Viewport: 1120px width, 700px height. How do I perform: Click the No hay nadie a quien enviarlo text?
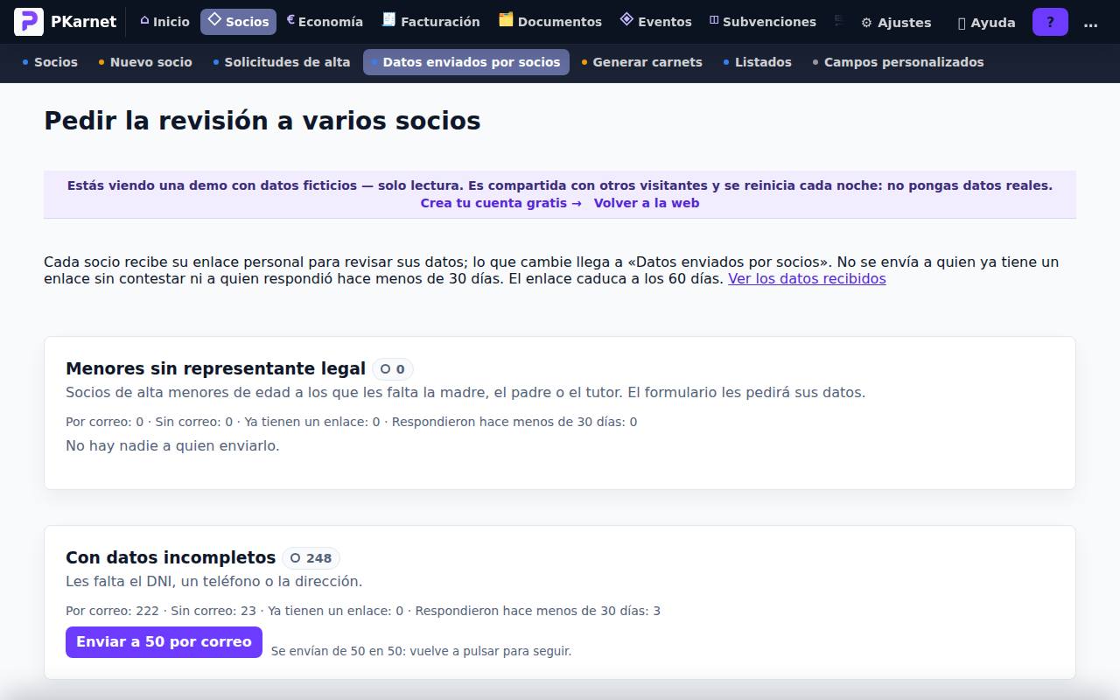(x=172, y=446)
